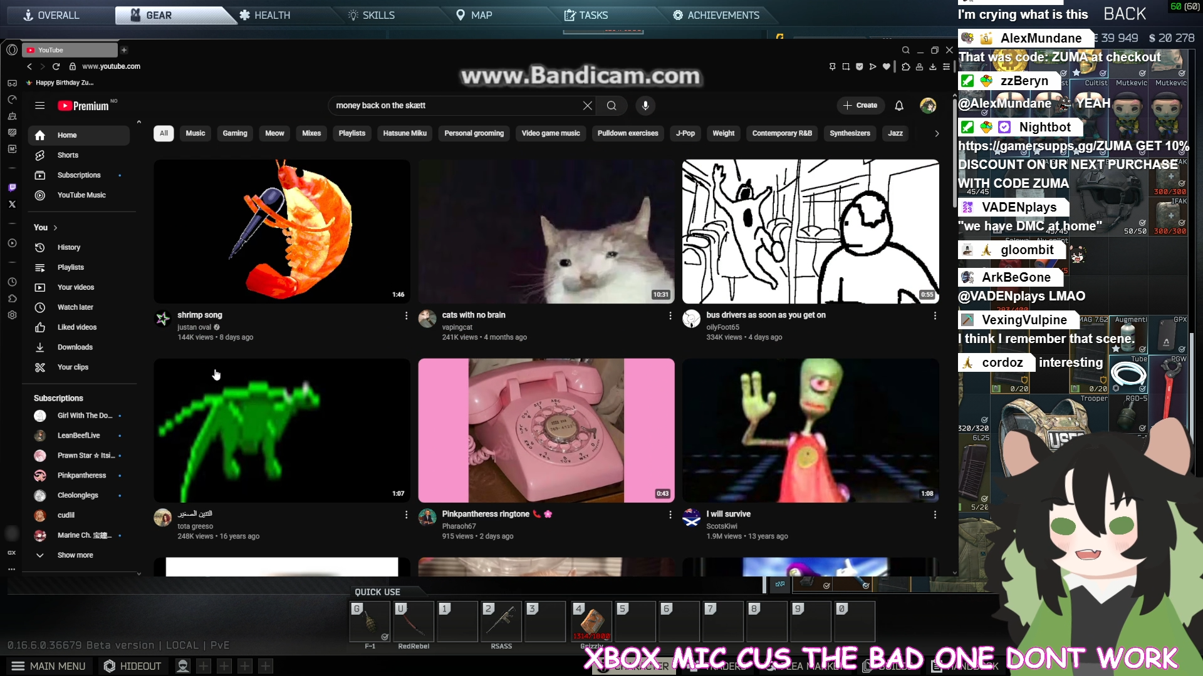The height and width of the screenshot is (676, 1203).
Task: Switch to the TASKS tab
Action: (x=586, y=15)
